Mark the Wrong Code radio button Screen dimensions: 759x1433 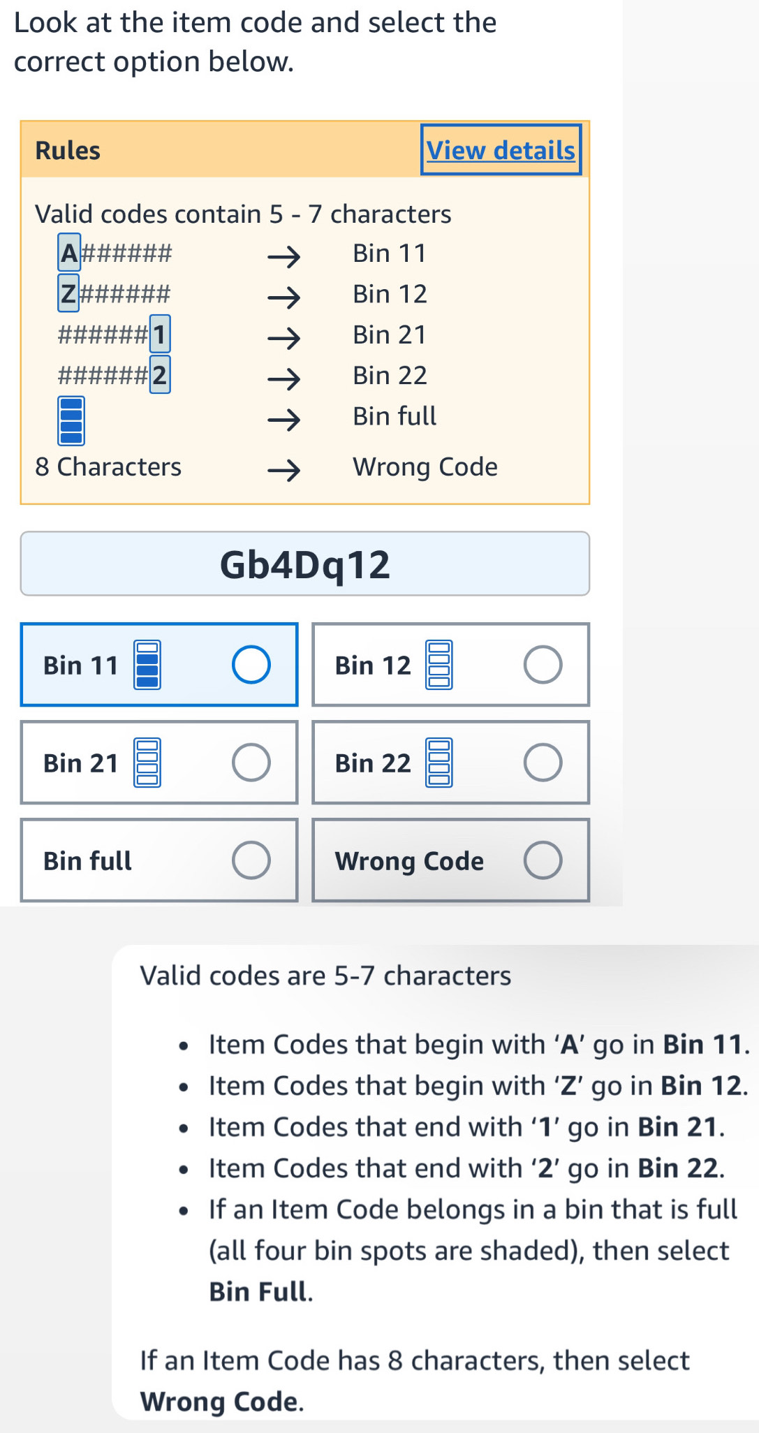point(543,860)
